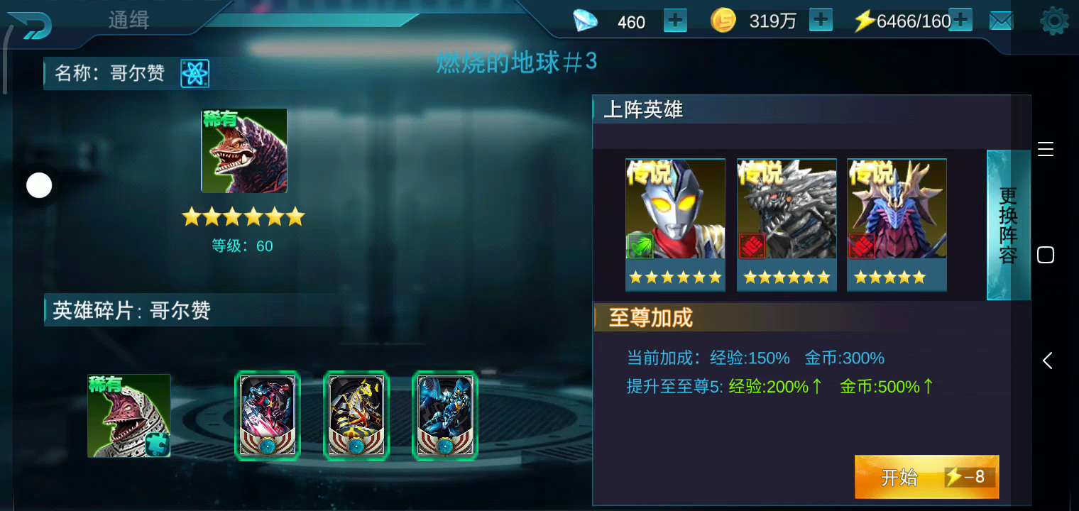The width and height of the screenshot is (1079, 511).
Task: Tap the diamond currency icon
Action: (x=586, y=21)
